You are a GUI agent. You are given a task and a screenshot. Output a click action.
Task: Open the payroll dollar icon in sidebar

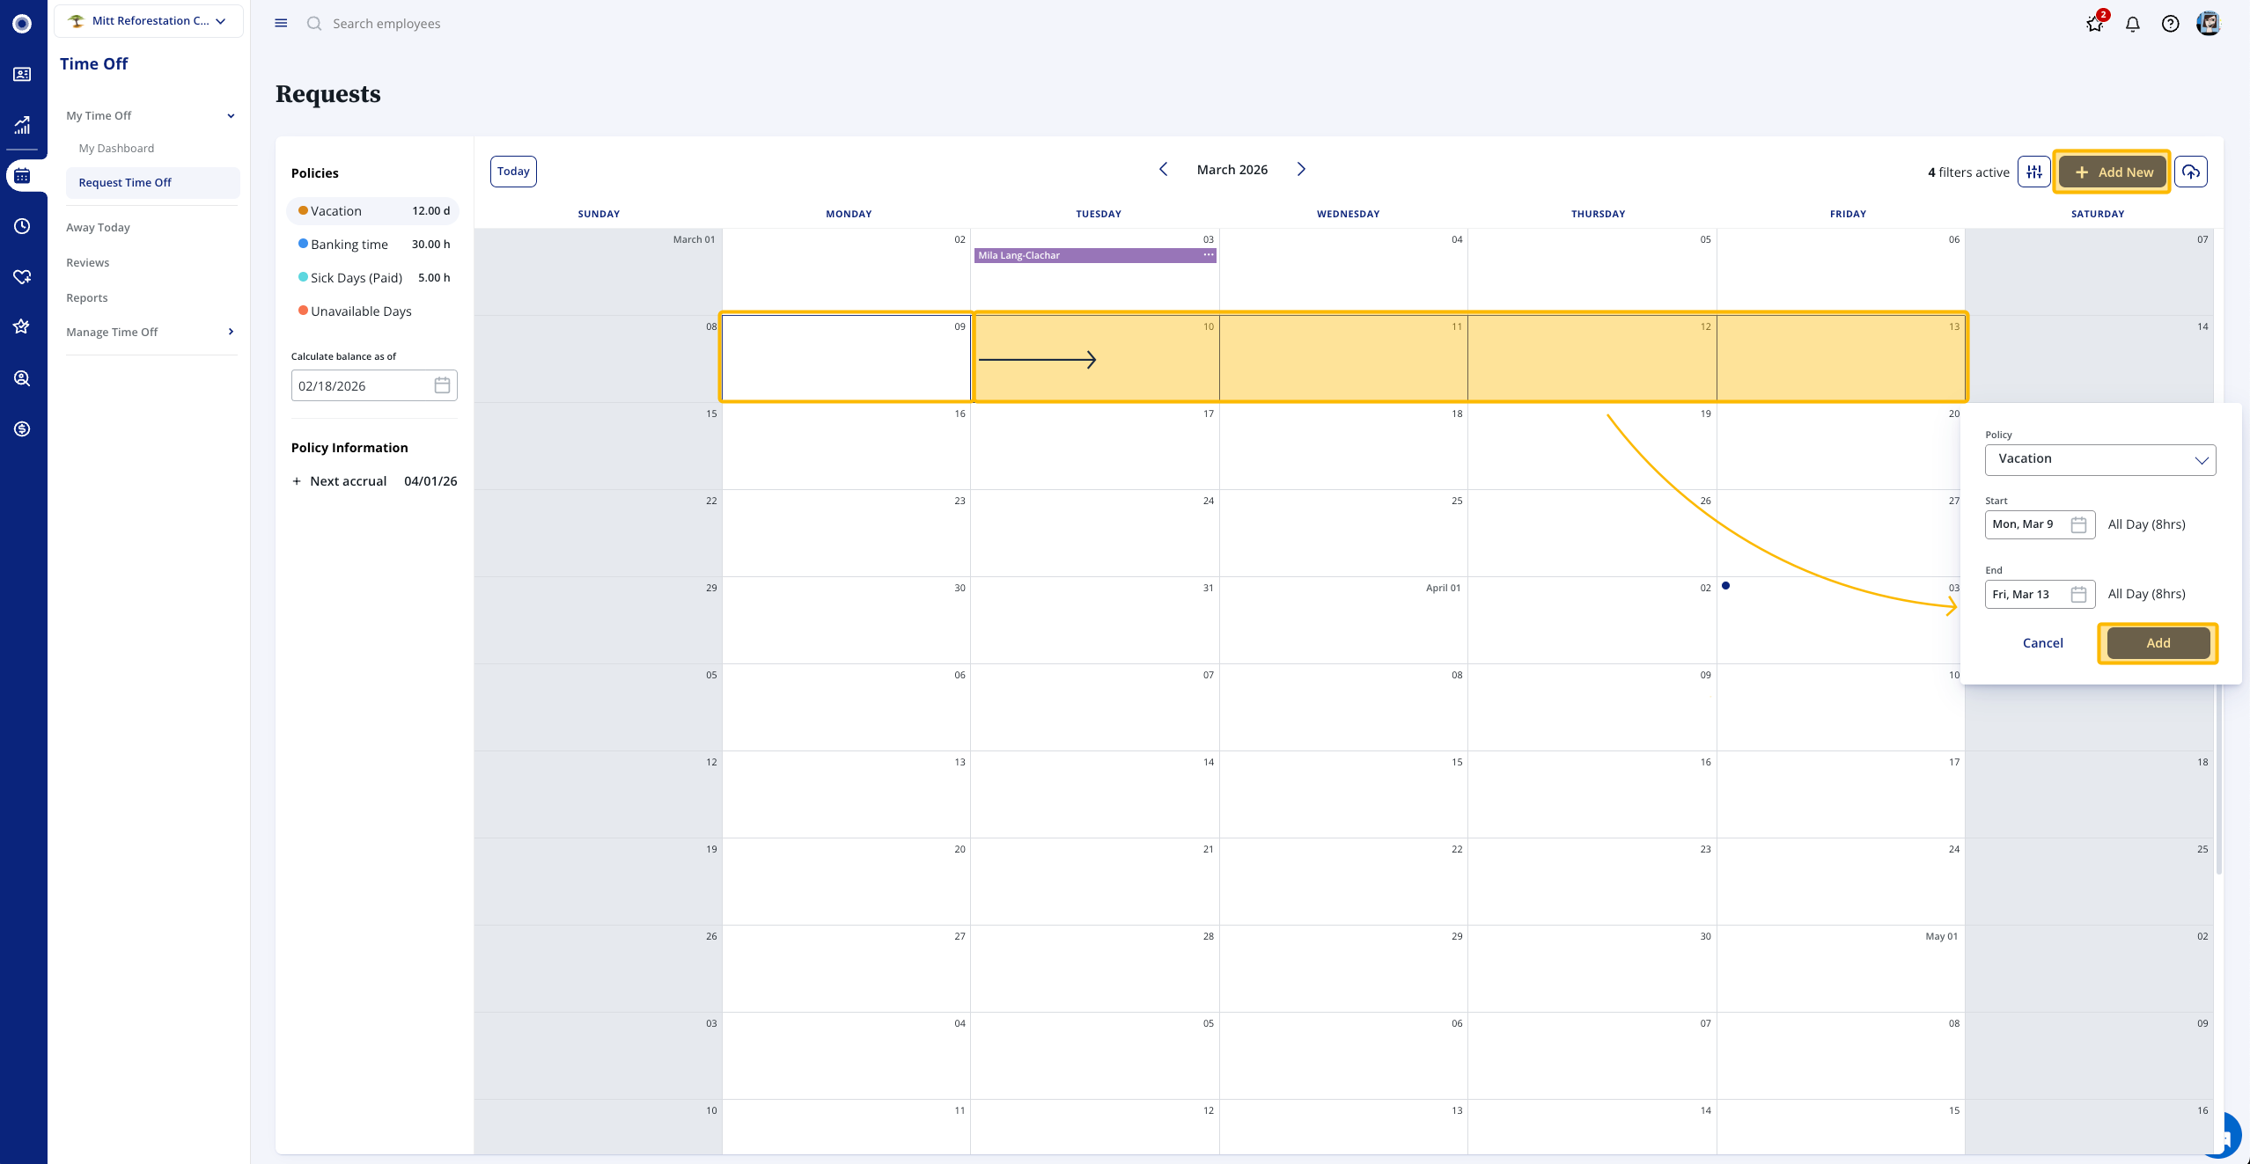tap(23, 428)
